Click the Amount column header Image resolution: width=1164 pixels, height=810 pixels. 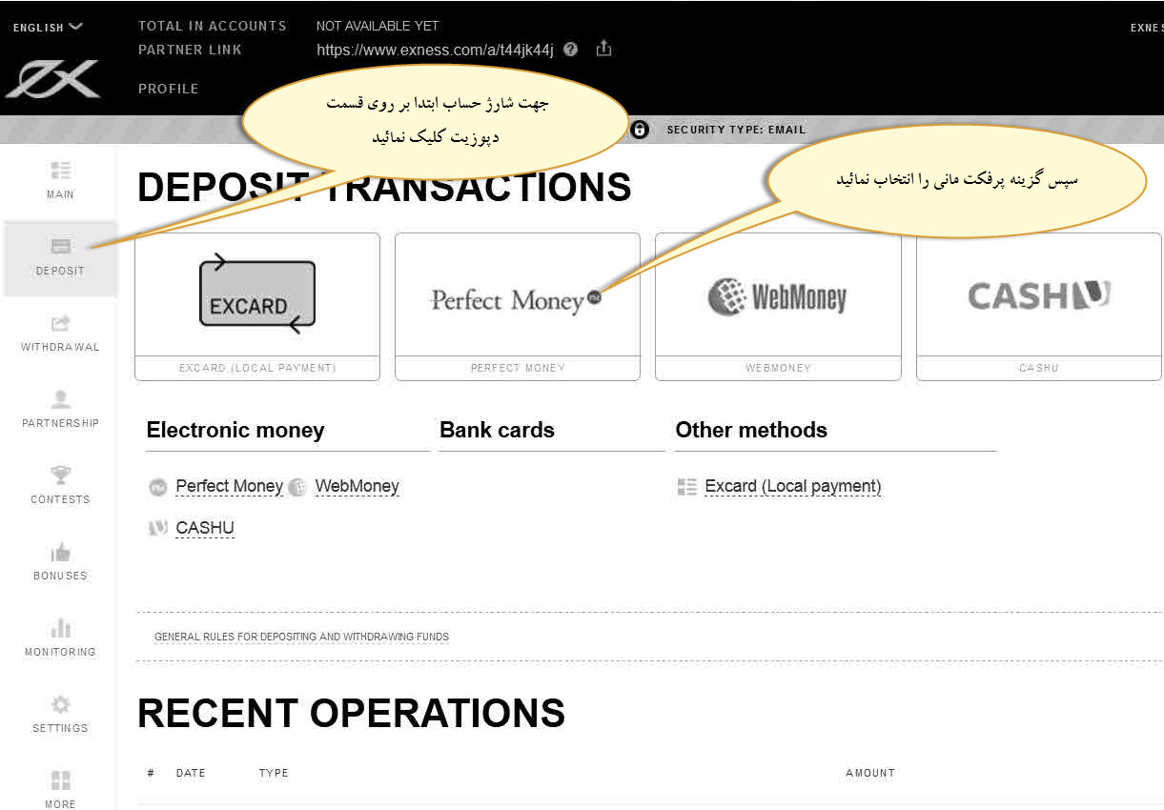(870, 773)
